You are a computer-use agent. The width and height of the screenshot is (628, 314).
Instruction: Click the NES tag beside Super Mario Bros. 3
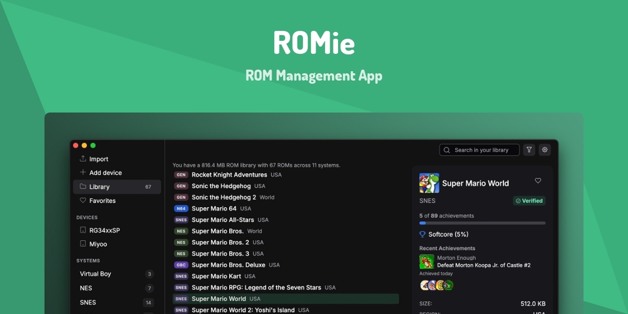(x=181, y=253)
